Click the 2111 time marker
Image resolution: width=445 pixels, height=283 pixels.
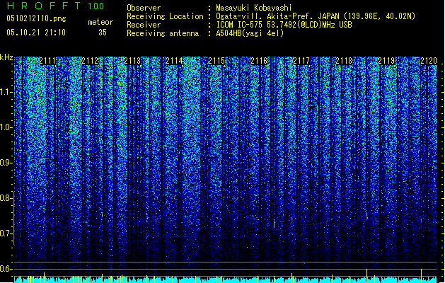(x=47, y=61)
